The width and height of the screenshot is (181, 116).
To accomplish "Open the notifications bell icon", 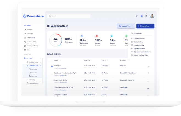I will tap(146, 16).
